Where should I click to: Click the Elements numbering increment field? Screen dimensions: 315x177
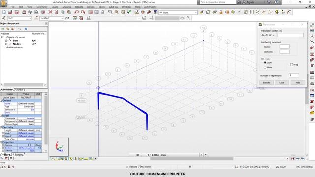tap(284, 52)
